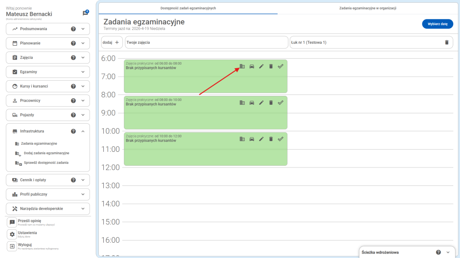Remove the Łuk nr 1 column with trash icon
Image resolution: width=460 pixels, height=258 pixels.
click(446, 42)
